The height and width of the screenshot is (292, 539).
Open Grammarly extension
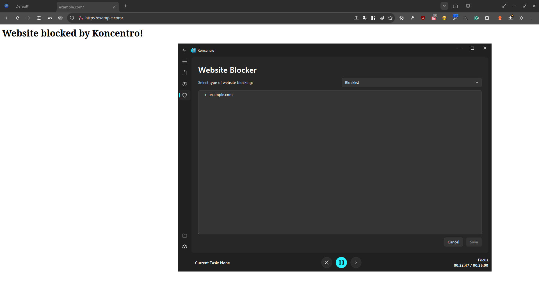tap(476, 18)
